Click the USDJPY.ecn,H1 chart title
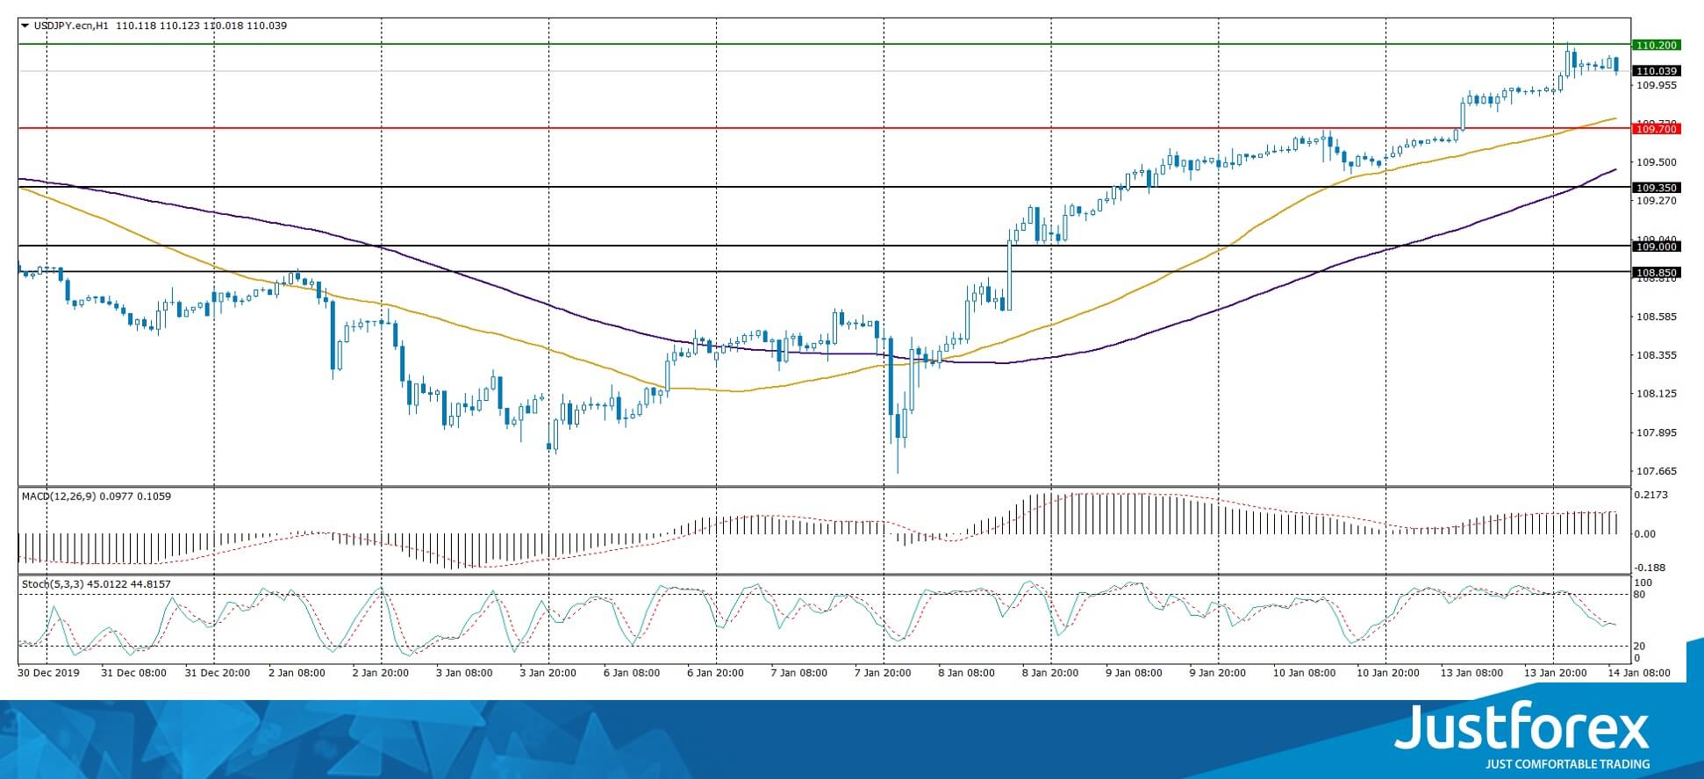Image resolution: width=1704 pixels, height=779 pixels. point(71,25)
